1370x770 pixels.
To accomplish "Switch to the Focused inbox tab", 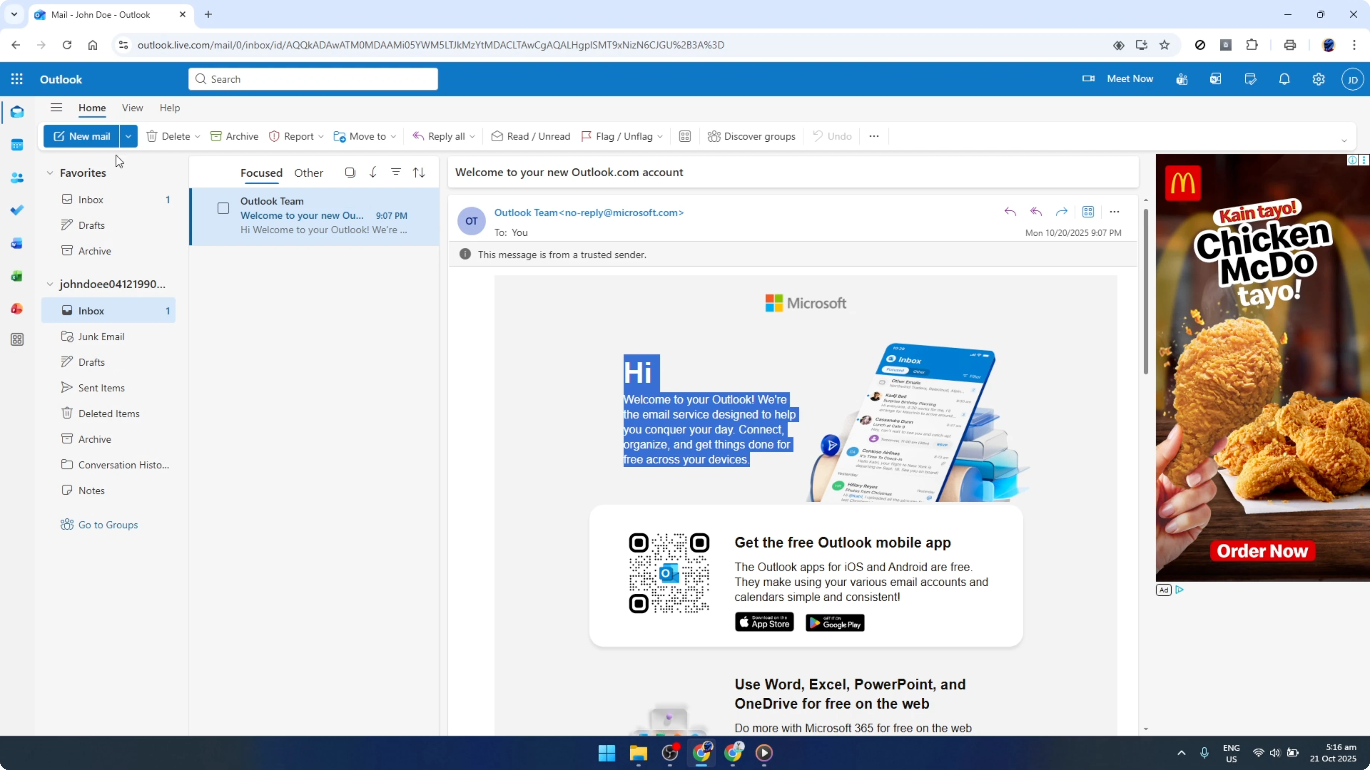I will (261, 173).
